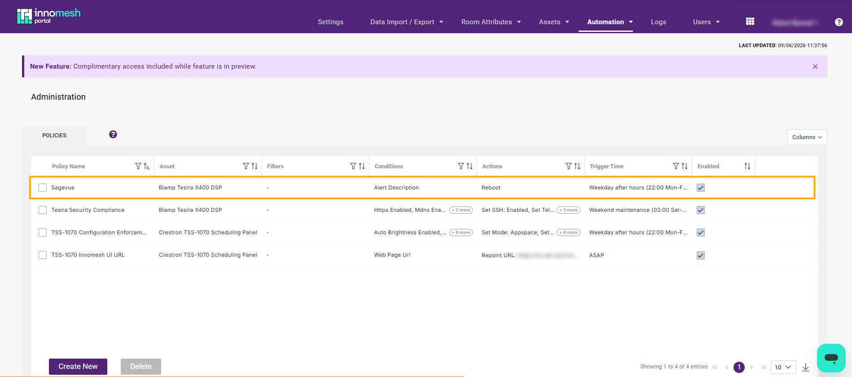This screenshot has height=377, width=852.
Task: Expand the Assets menu
Action: click(554, 22)
